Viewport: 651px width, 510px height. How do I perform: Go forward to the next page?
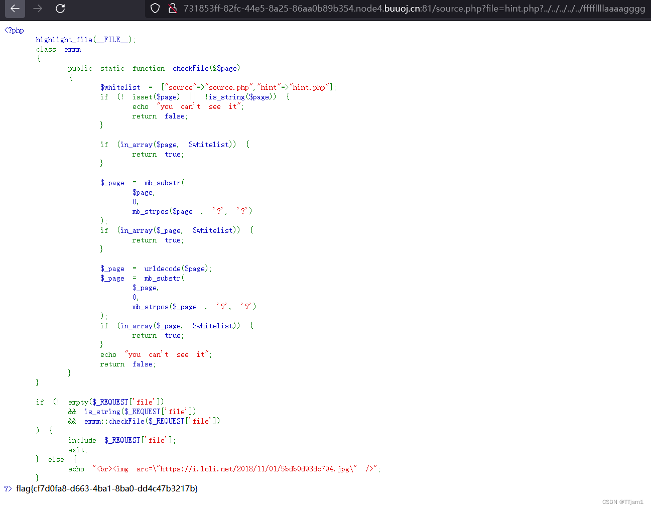coord(38,9)
